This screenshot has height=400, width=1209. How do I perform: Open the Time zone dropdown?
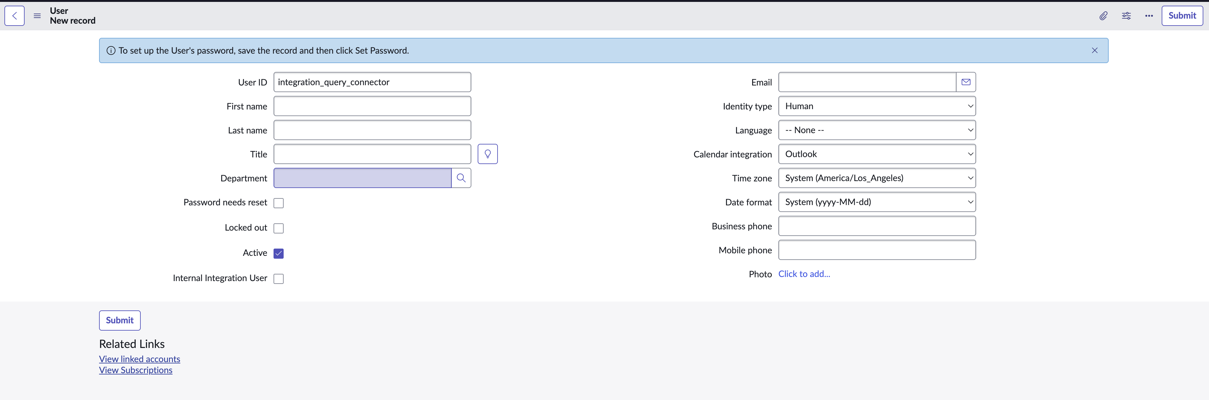click(x=877, y=178)
